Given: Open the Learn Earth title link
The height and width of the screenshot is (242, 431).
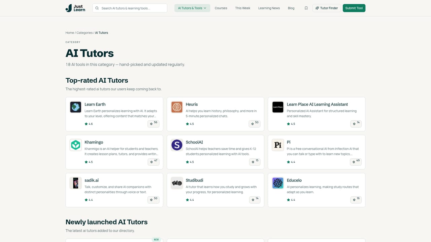Looking at the screenshot, I should point(95,104).
